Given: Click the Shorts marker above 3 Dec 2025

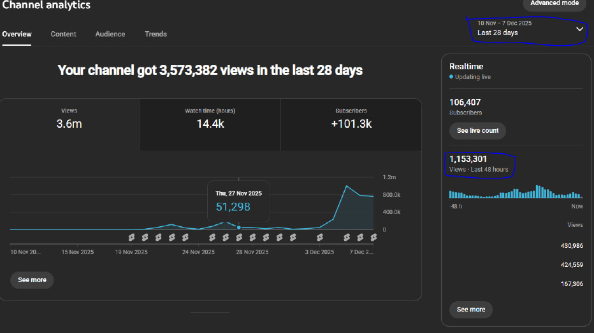Looking at the screenshot, I should [x=320, y=237].
